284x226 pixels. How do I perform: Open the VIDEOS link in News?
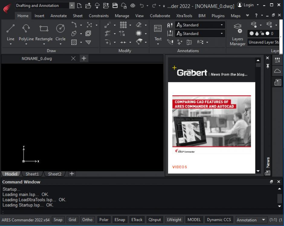[x=179, y=167]
